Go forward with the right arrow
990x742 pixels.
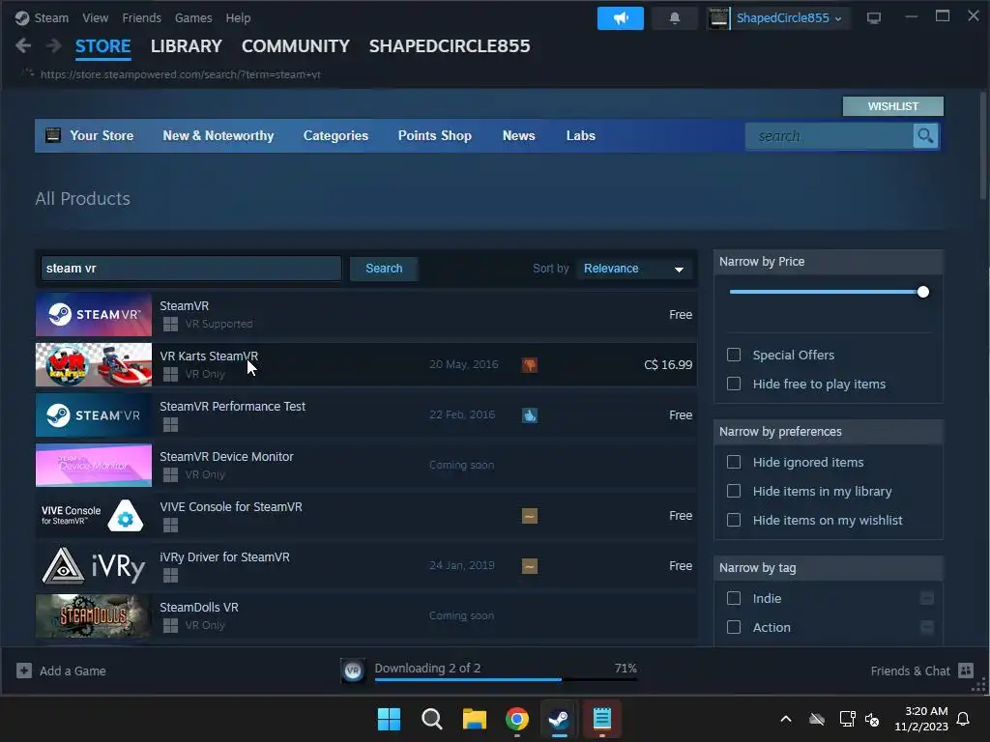(x=54, y=45)
